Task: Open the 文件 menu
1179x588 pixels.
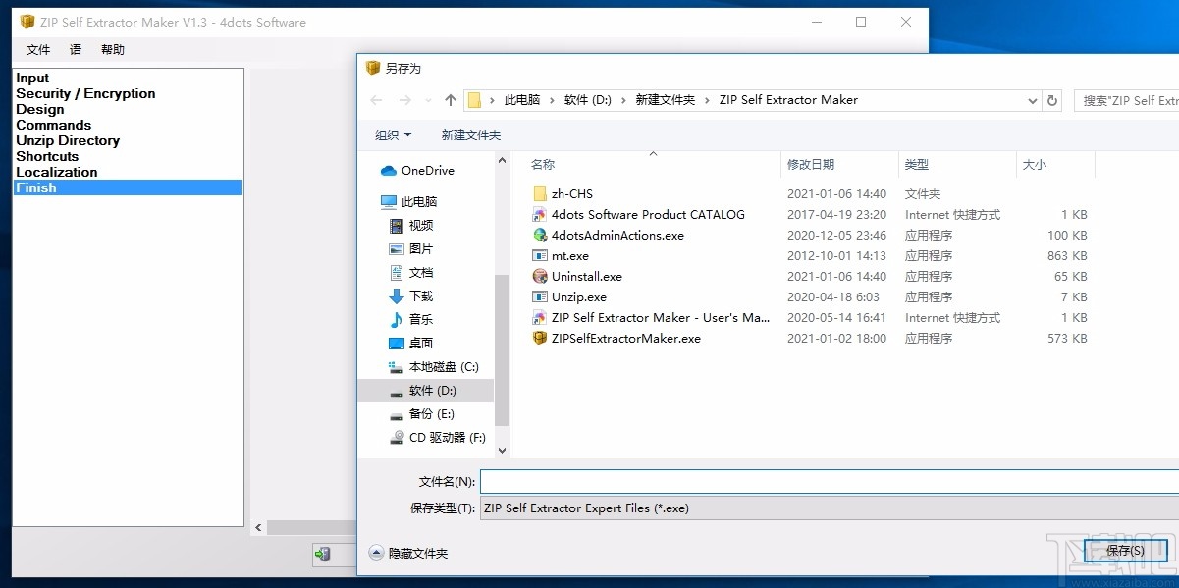Action: coord(38,49)
